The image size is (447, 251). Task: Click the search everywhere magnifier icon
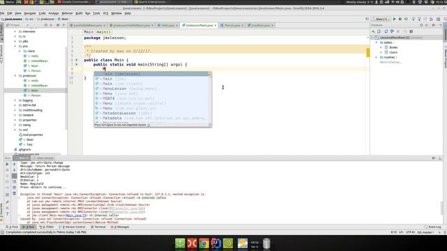tap(445, 19)
